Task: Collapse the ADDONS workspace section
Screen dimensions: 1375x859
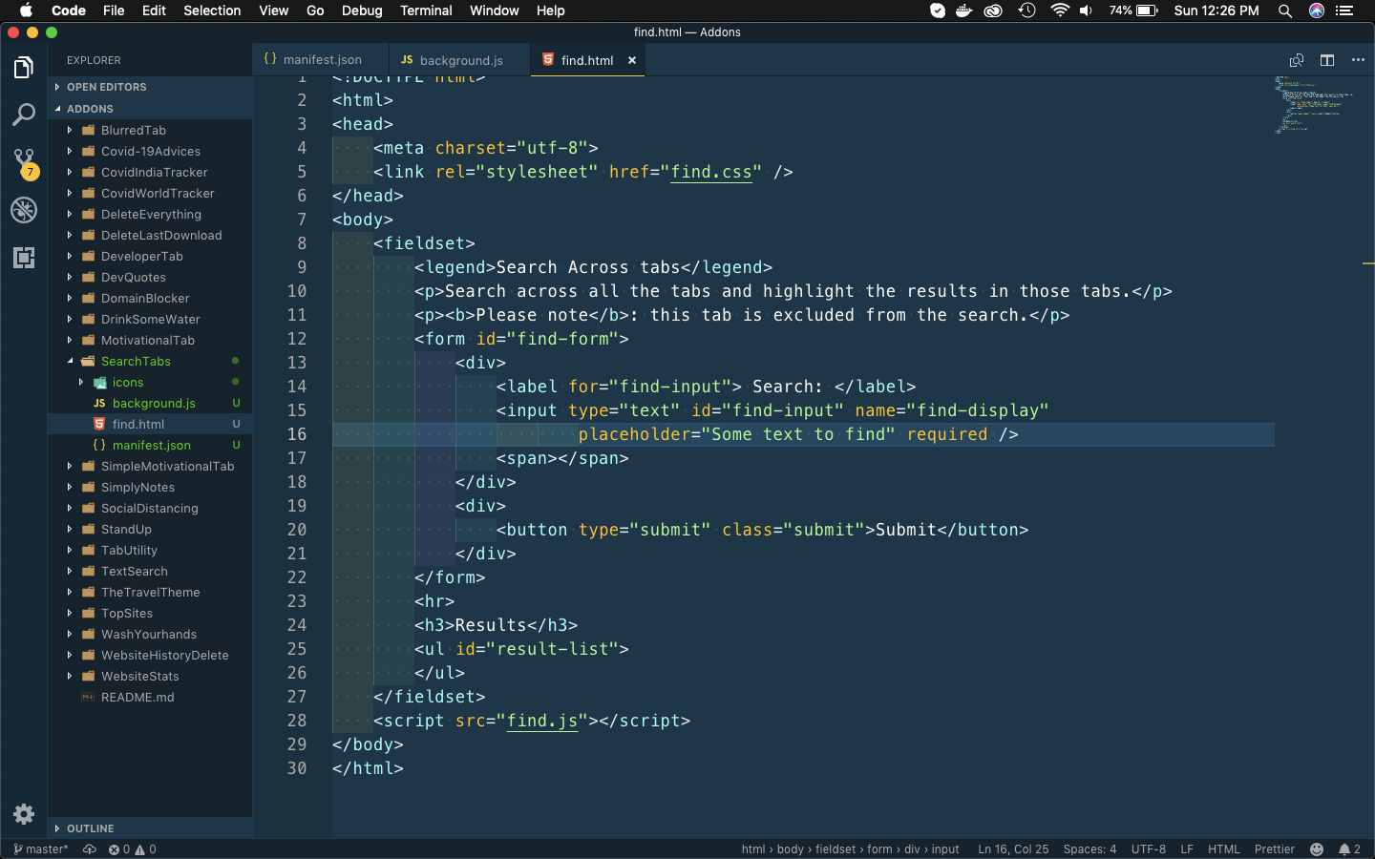Action: click(x=150, y=109)
